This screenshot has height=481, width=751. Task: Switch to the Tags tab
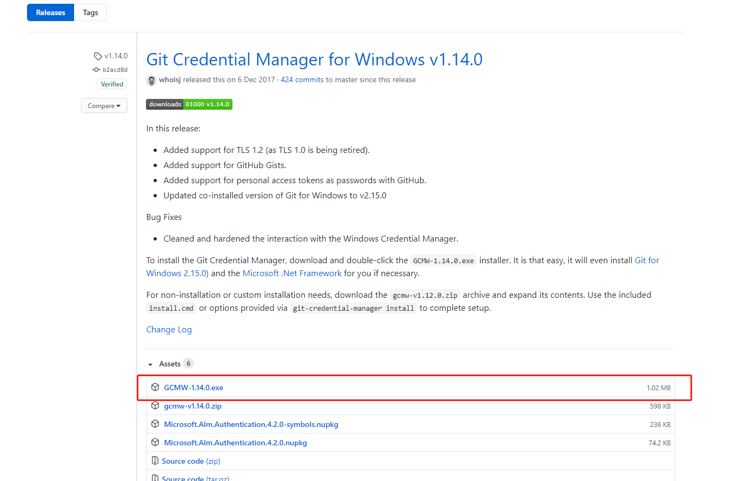(x=90, y=12)
